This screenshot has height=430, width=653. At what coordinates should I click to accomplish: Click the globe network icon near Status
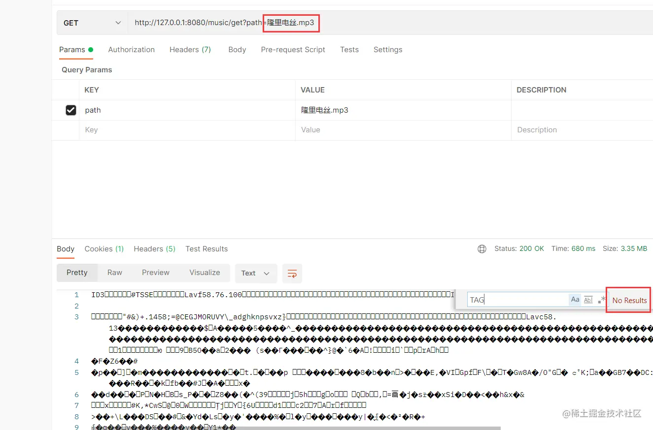click(x=482, y=249)
